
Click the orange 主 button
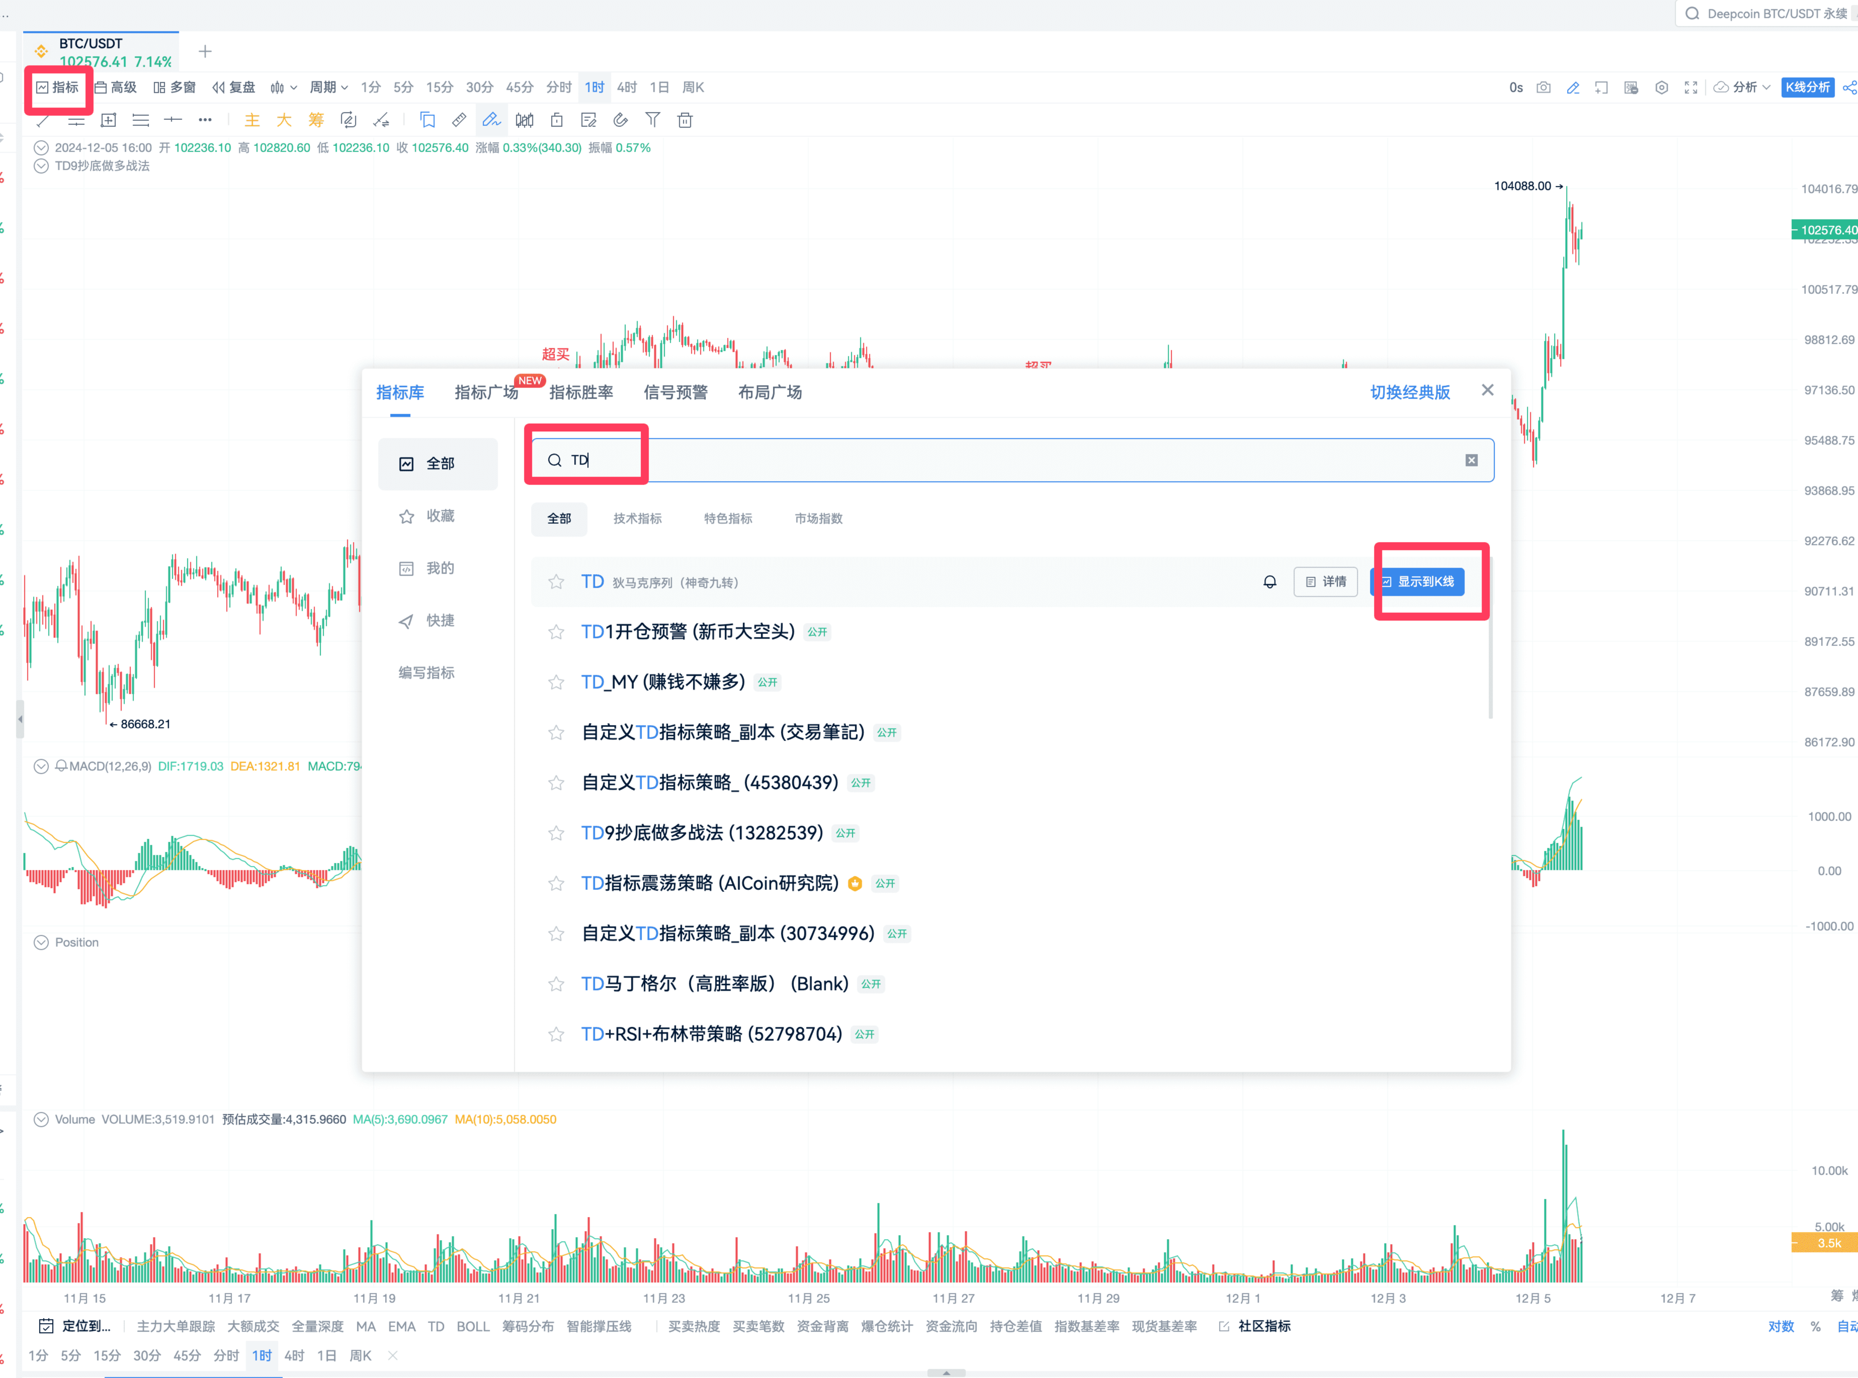[252, 120]
